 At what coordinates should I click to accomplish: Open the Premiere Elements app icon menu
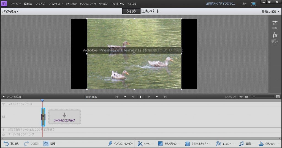click(4, 3)
